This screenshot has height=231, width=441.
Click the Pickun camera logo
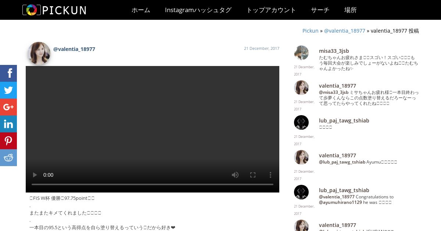(32, 10)
